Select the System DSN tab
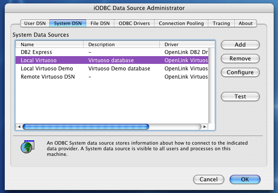The image size is (278, 193). pyautogui.click(x=68, y=23)
